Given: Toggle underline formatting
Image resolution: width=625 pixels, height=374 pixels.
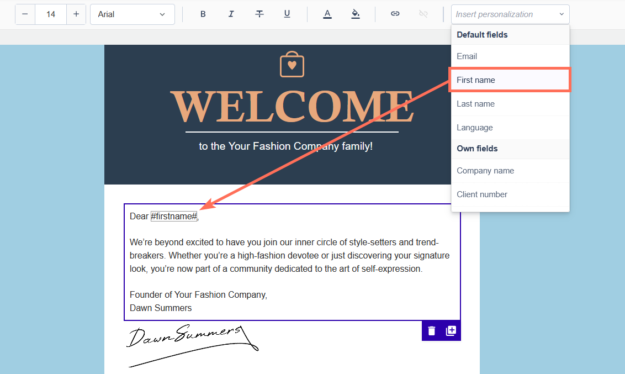Looking at the screenshot, I should point(287,14).
